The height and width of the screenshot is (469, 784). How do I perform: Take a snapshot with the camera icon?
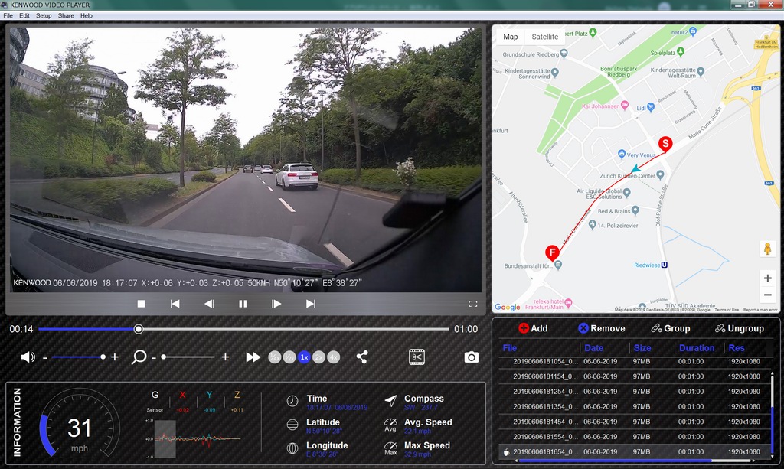point(471,357)
